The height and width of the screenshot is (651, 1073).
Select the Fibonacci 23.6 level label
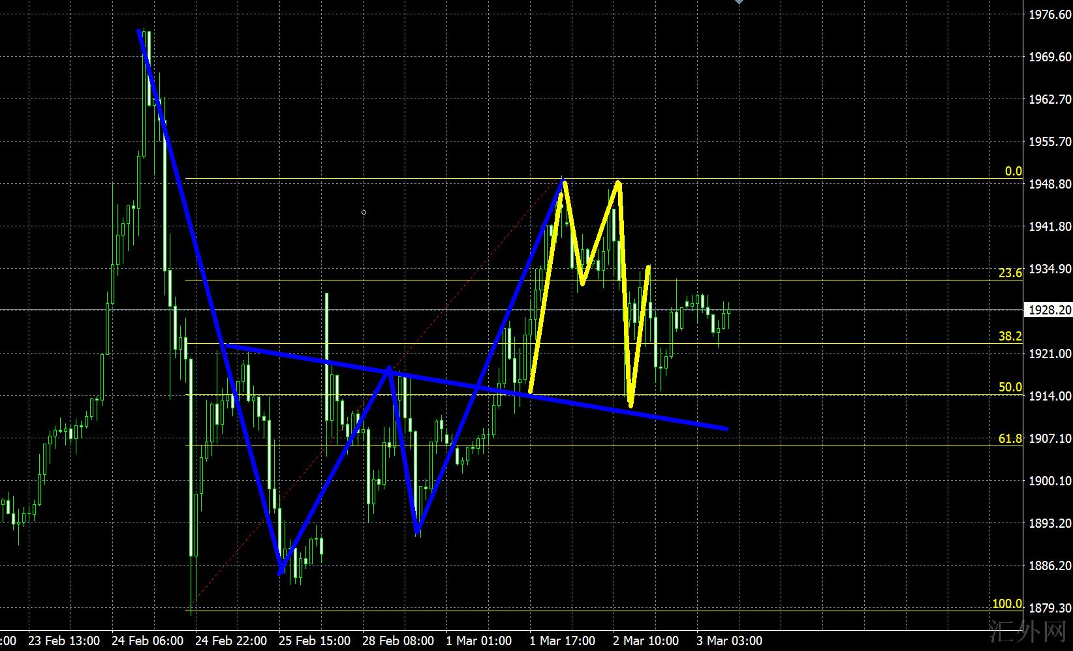click(x=1010, y=273)
